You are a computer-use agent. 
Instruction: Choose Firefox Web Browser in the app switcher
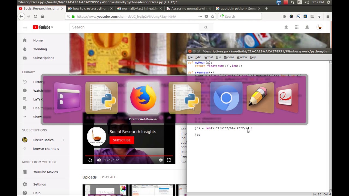[143, 98]
